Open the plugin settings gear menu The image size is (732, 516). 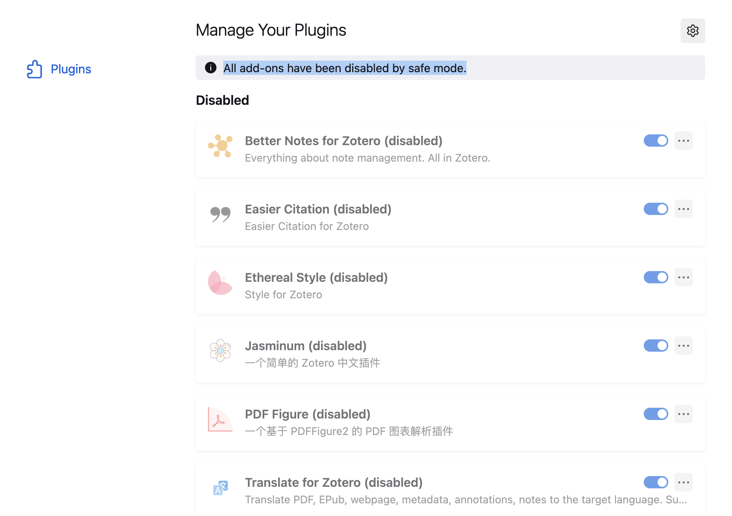(x=692, y=31)
